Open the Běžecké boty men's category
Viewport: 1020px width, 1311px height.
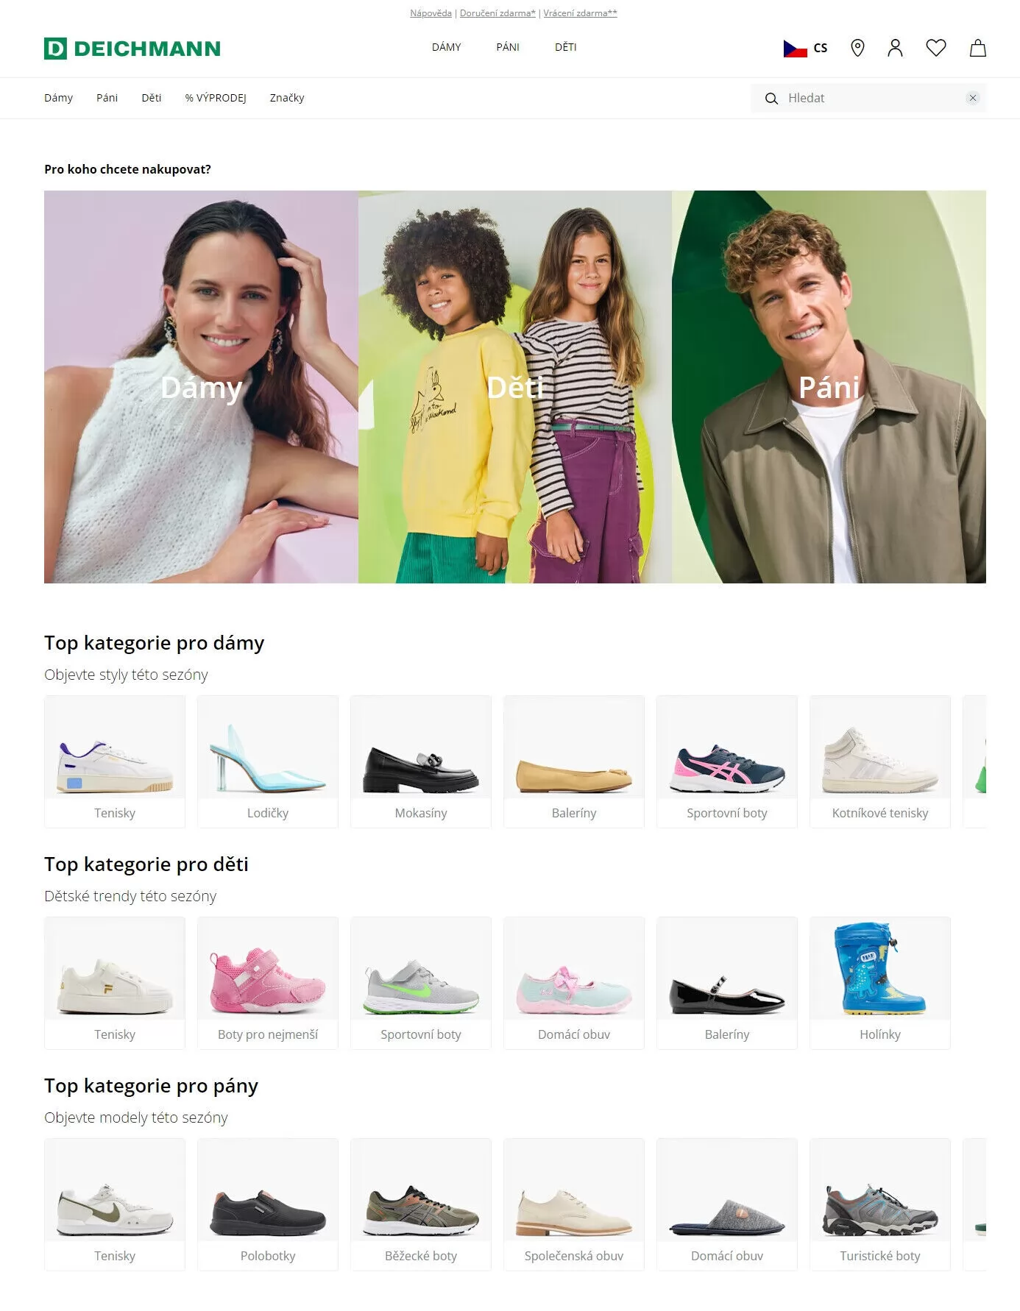coord(421,1204)
